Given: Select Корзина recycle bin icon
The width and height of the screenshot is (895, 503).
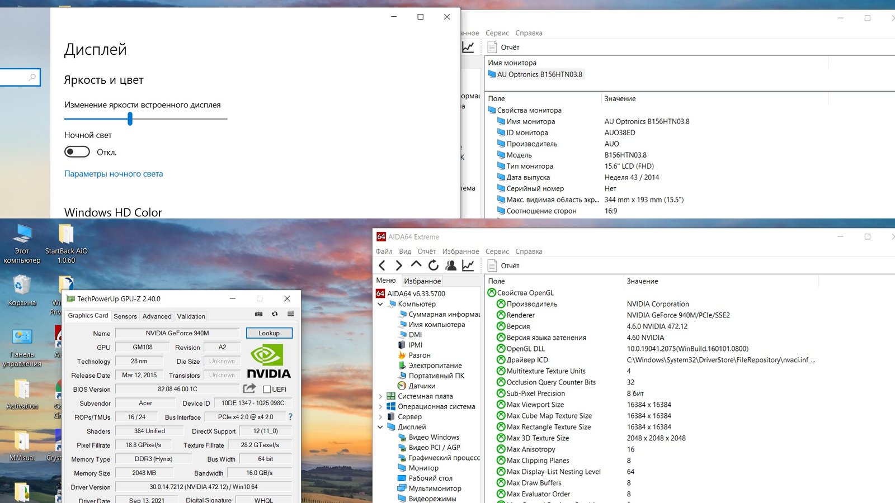Looking at the screenshot, I should (x=22, y=291).
